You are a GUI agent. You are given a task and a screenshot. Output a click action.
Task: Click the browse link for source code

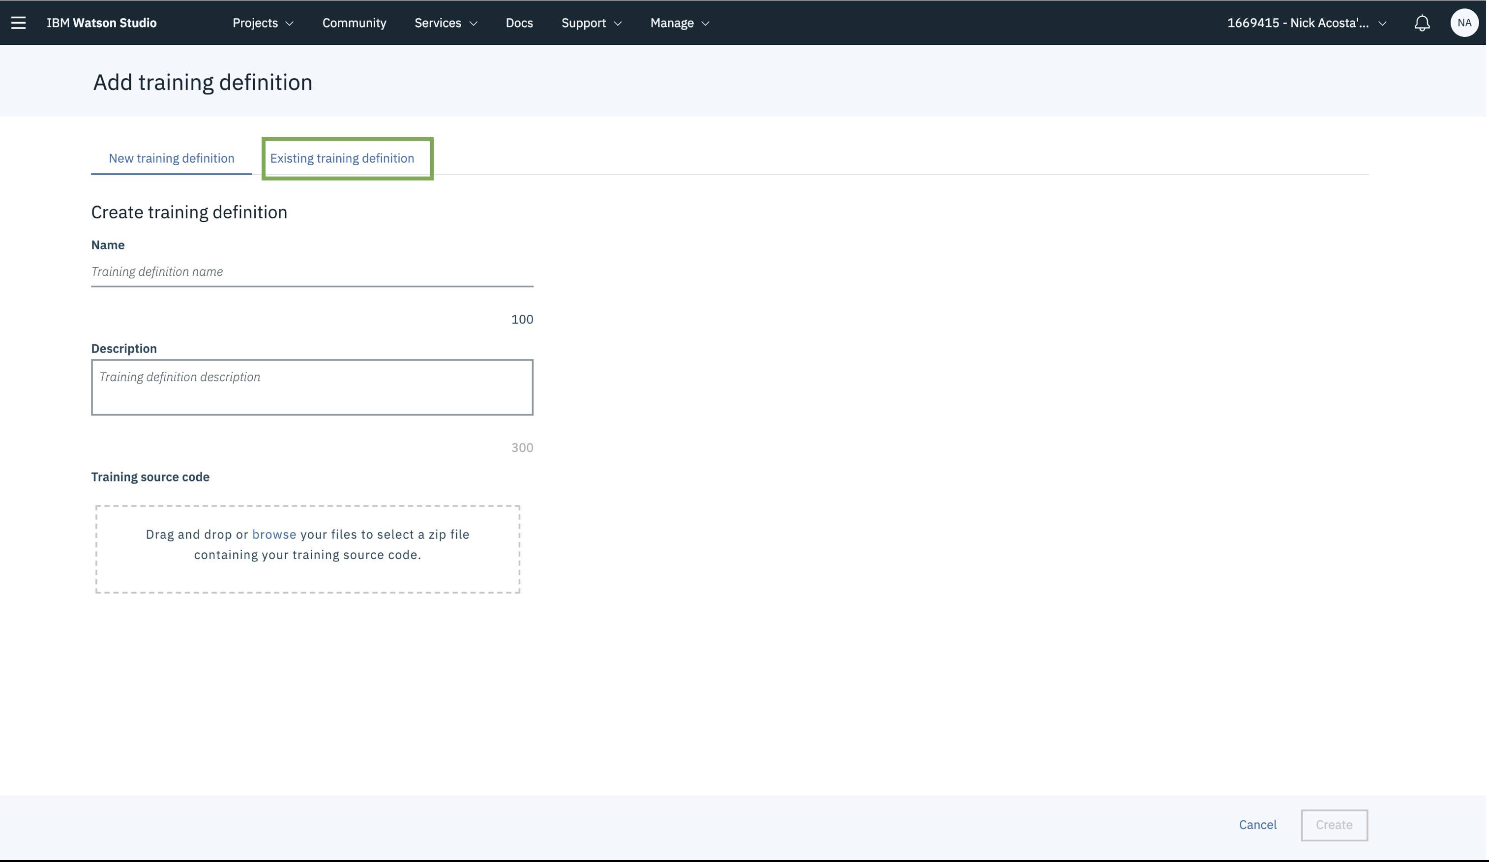pyautogui.click(x=275, y=534)
